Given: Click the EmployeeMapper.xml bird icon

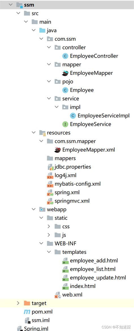Looking at the screenshot, I should [57, 150].
